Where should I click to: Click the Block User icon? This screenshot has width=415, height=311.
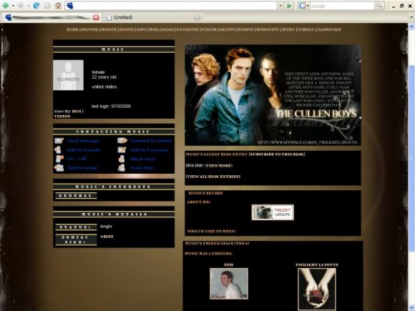(122, 159)
